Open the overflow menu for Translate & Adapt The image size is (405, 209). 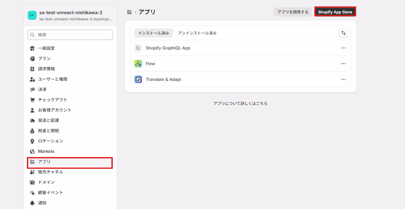tap(343, 79)
